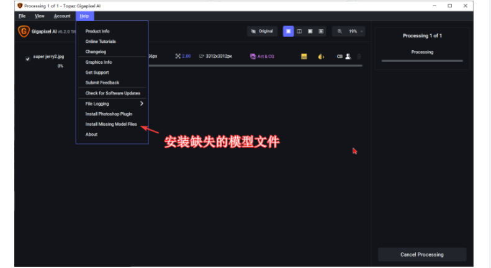The image size is (491, 268).
Task: Click the CB label in file row
Action: (340, 56)
